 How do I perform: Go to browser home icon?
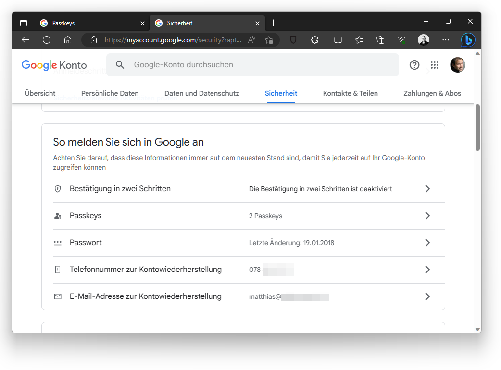[68, 40]
